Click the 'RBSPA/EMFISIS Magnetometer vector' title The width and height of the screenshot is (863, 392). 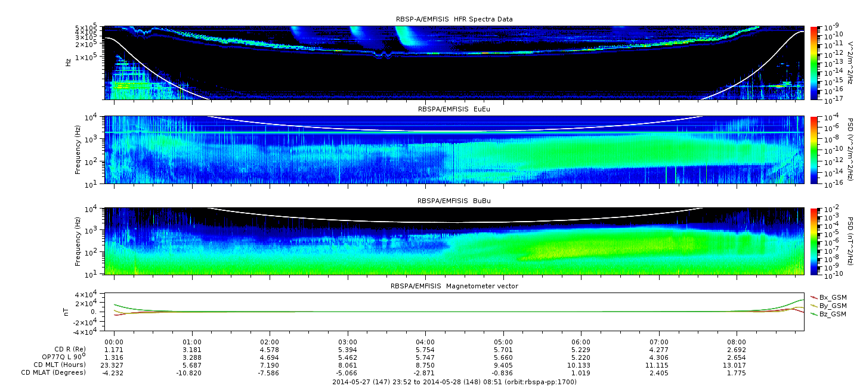tap(454, 286)
